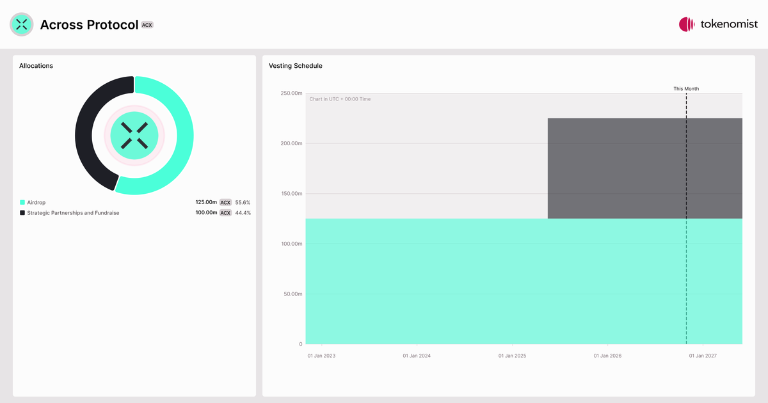The height and width of the screenshot is (403, 768).
Task: Click the Across logo in donut center
Action: tap(134, 135)
